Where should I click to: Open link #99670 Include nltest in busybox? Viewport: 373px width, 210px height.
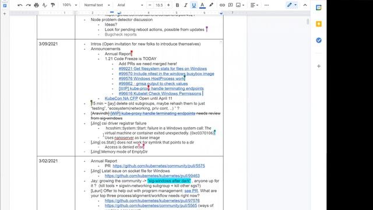point(166,73)
